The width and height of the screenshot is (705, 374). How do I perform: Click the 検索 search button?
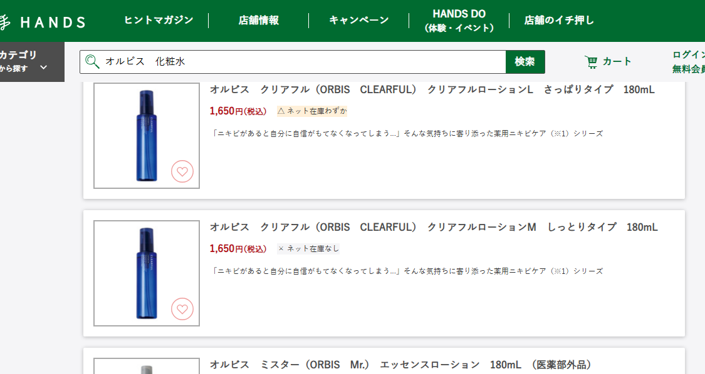(525, 61)
